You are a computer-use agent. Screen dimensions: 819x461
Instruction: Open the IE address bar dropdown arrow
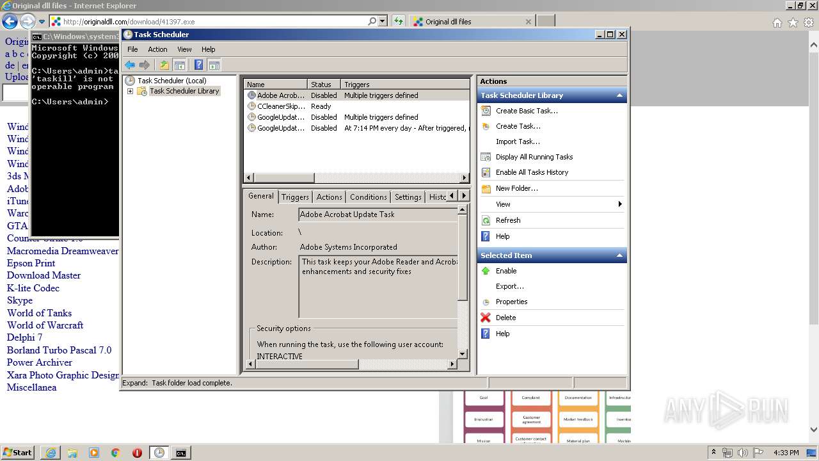tap(383, 21)
